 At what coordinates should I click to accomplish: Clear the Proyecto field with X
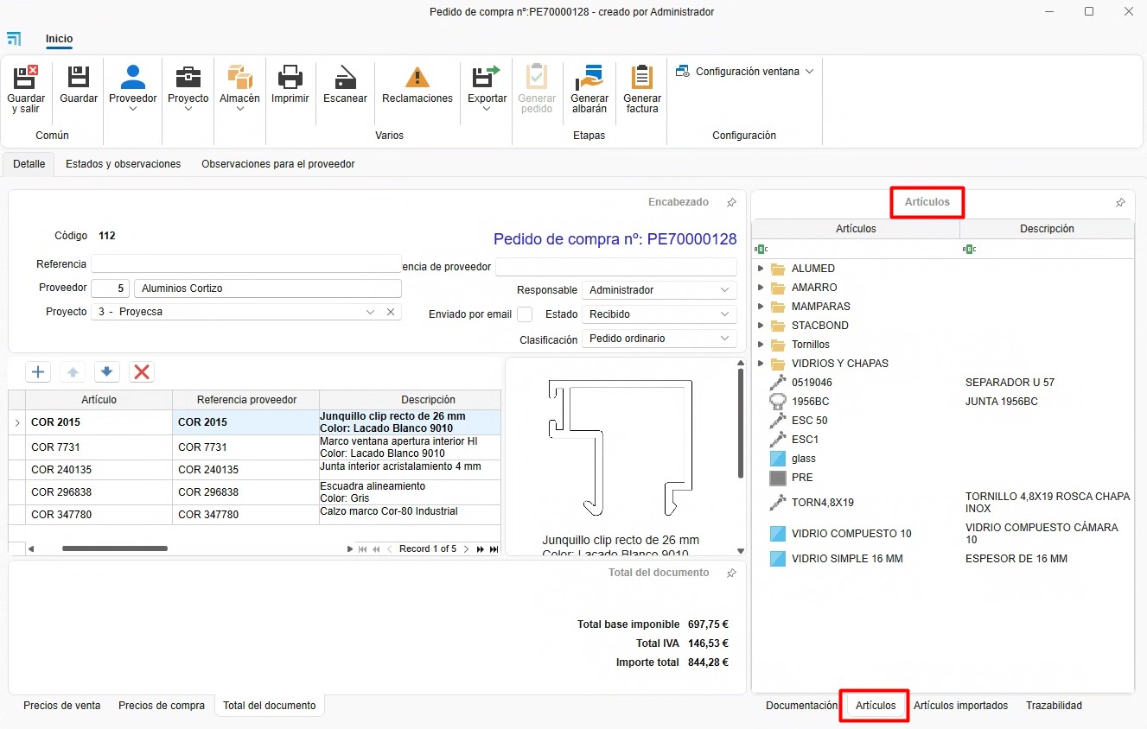coord(390,312)
